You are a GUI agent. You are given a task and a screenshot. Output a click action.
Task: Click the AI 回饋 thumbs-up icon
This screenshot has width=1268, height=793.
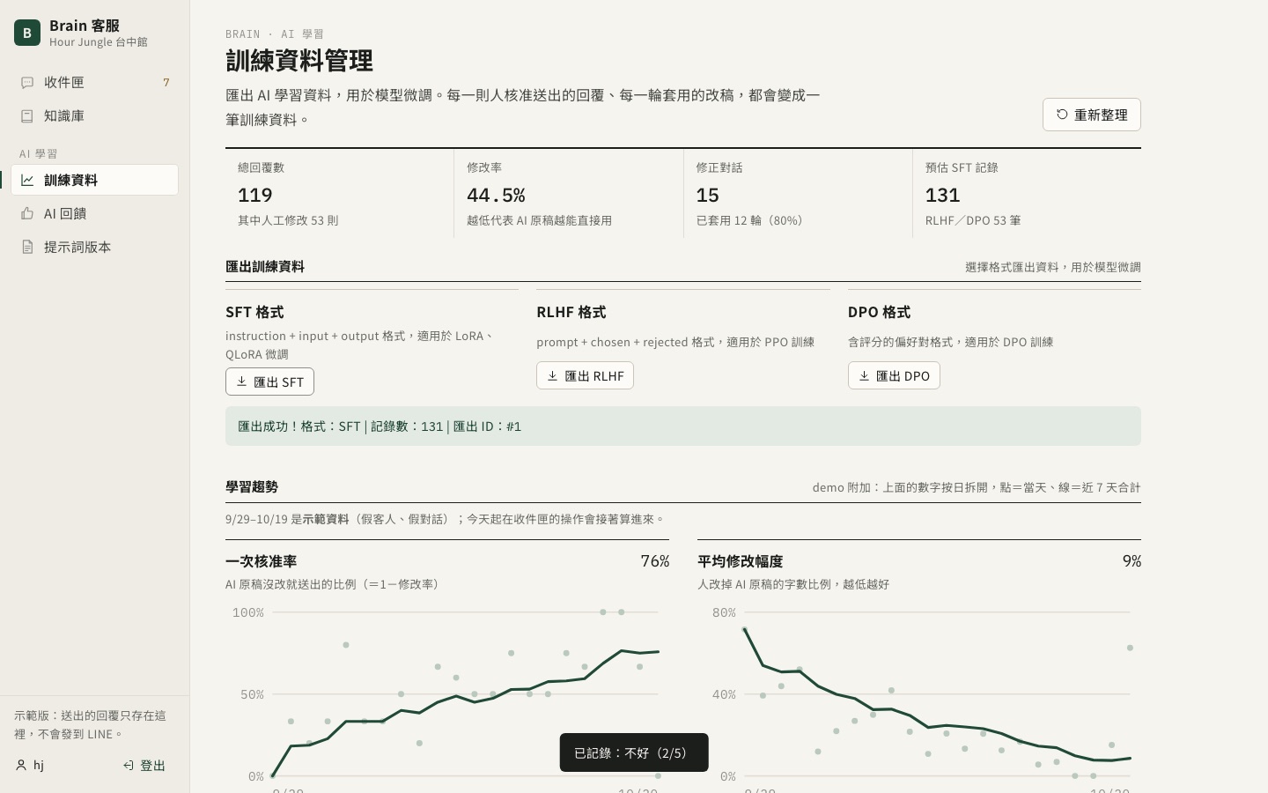coord(27,213)
